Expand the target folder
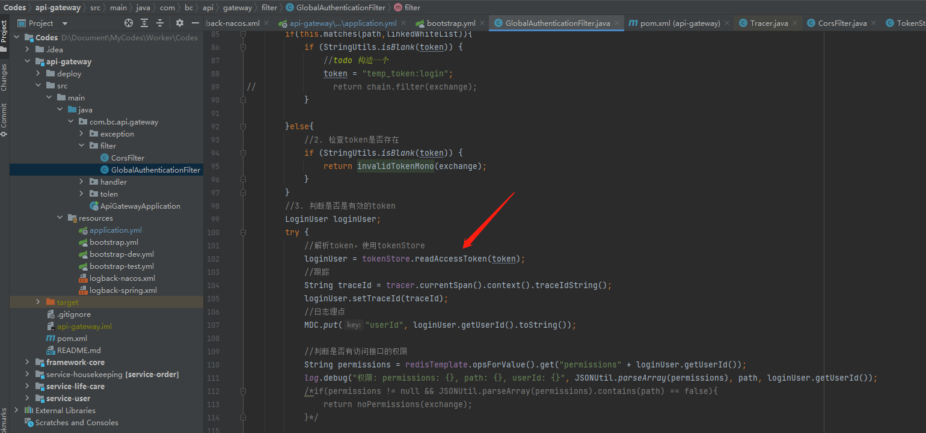 pyautogui.click(x=38, y=302)
